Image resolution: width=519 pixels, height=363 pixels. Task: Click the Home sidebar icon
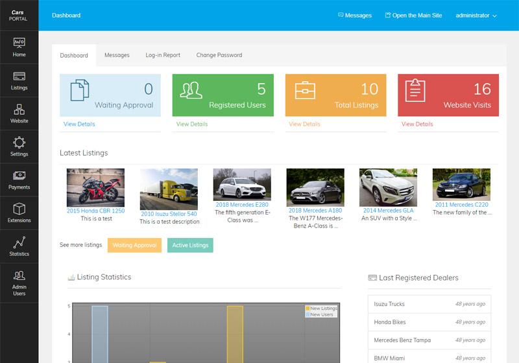pos(19,43)
